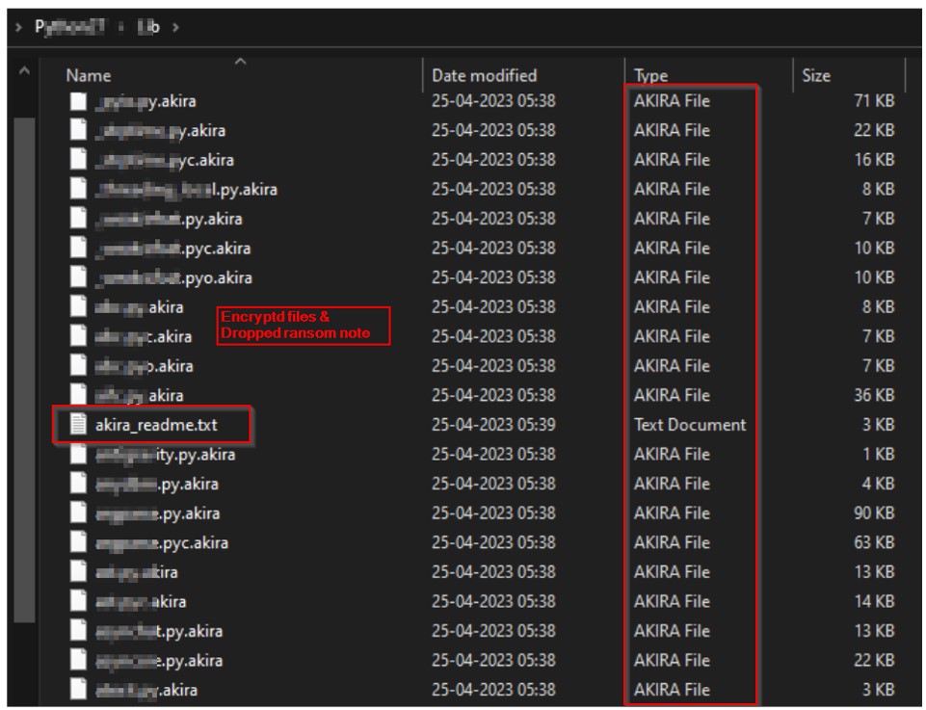Image resolution: width=926 pixels, height=710 pixels.
Task: Select file icon in the 16 KB row
Action: click(79, 160)
